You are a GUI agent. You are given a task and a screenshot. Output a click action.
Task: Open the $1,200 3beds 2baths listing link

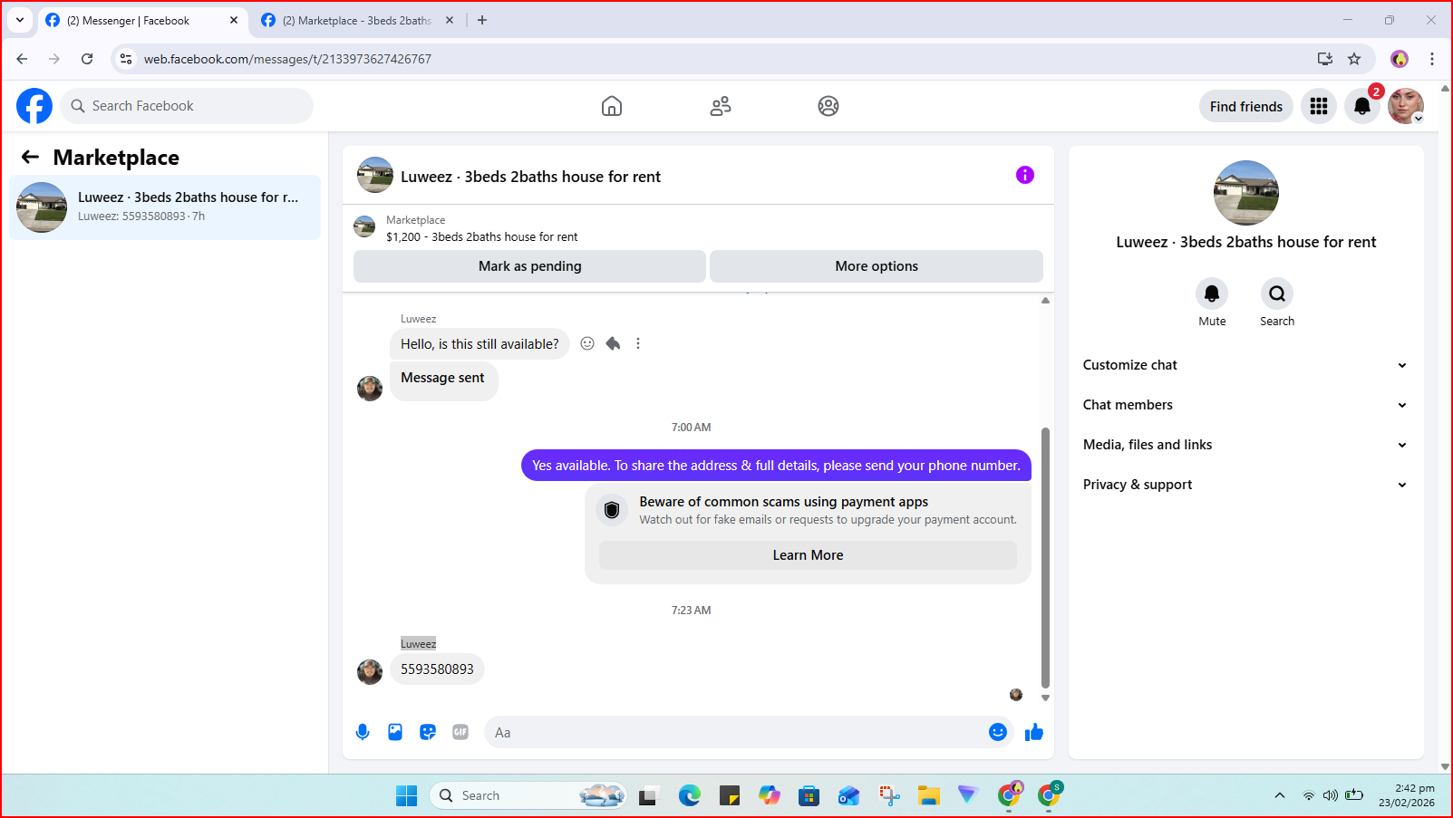481,236
